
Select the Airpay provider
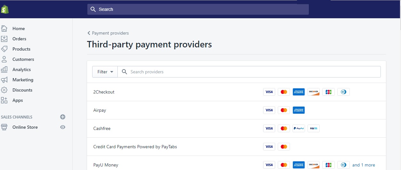point(237,110)
